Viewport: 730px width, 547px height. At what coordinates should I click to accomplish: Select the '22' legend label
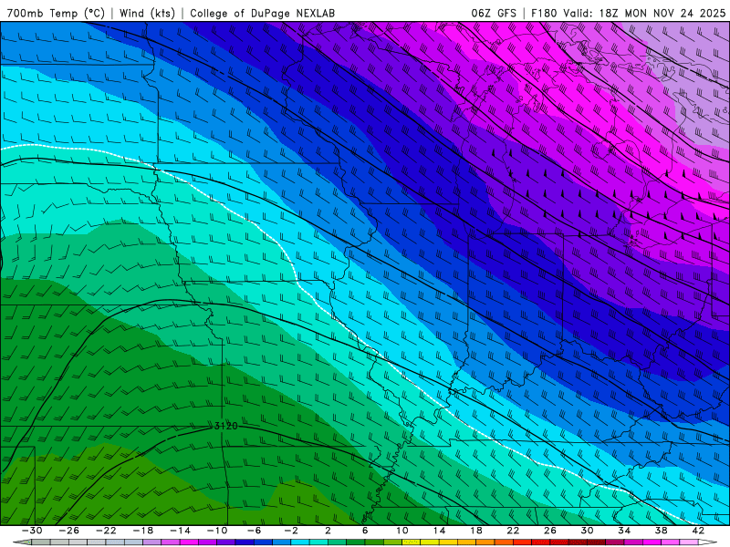click(x=513, y=531)
